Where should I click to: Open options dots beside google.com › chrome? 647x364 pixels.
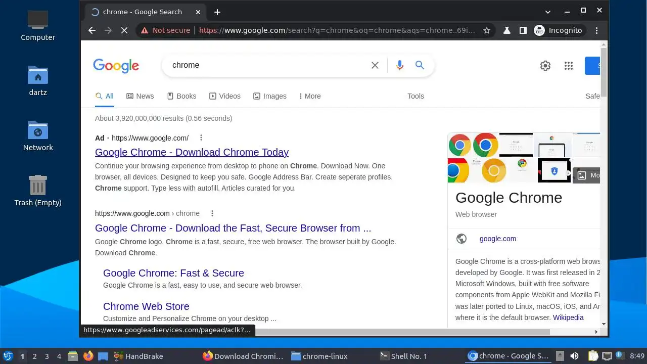[x=212, y=213]
